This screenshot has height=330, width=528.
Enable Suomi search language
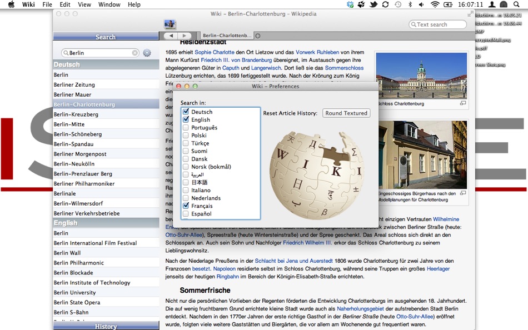186,151
